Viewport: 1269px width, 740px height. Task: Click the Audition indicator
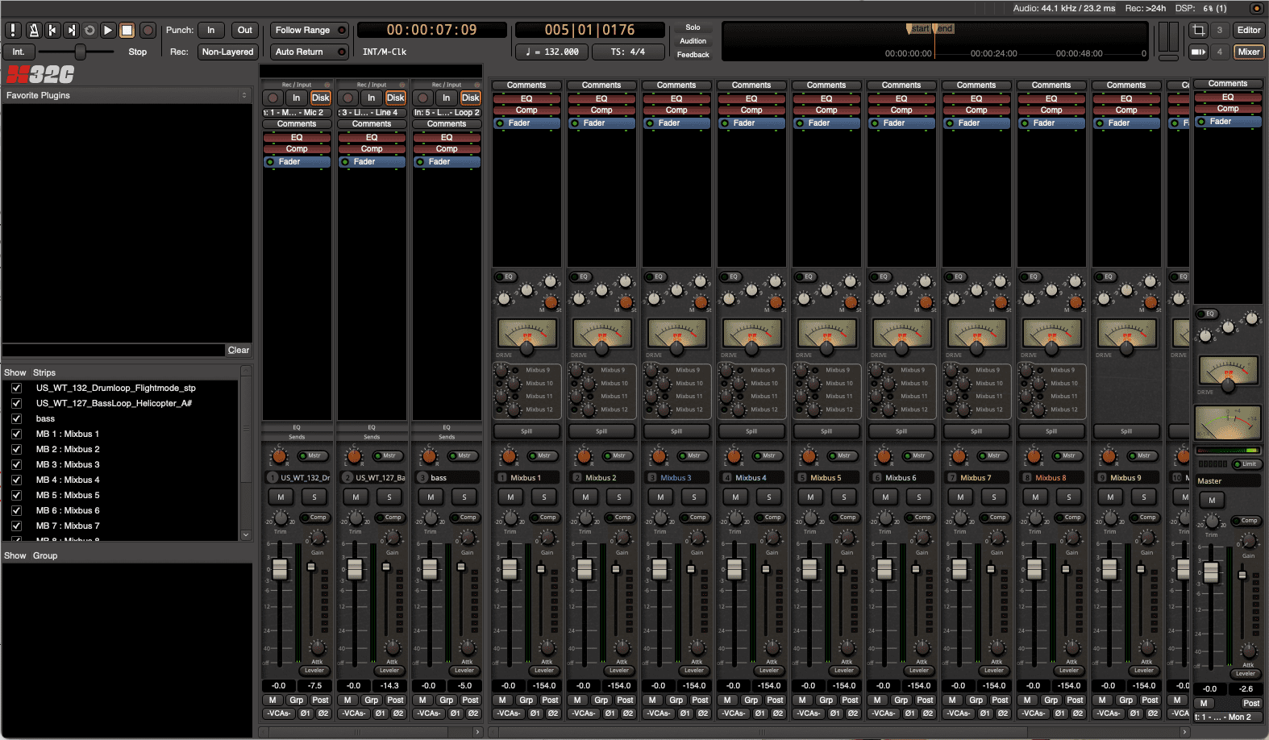point(693,41)
